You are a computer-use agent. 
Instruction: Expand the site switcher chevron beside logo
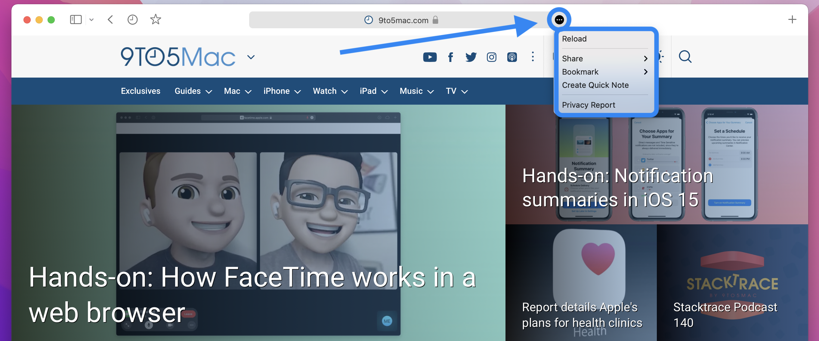pyautogui.click(x=251, y=57)
